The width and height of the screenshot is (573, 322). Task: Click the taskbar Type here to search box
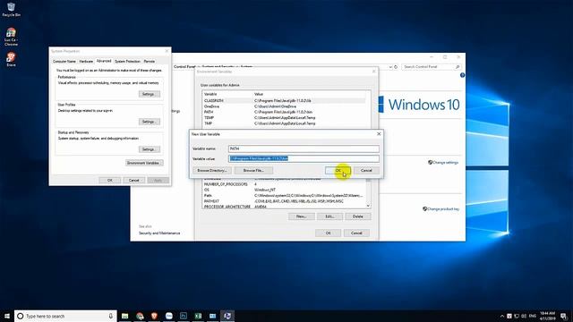[65, 316]
